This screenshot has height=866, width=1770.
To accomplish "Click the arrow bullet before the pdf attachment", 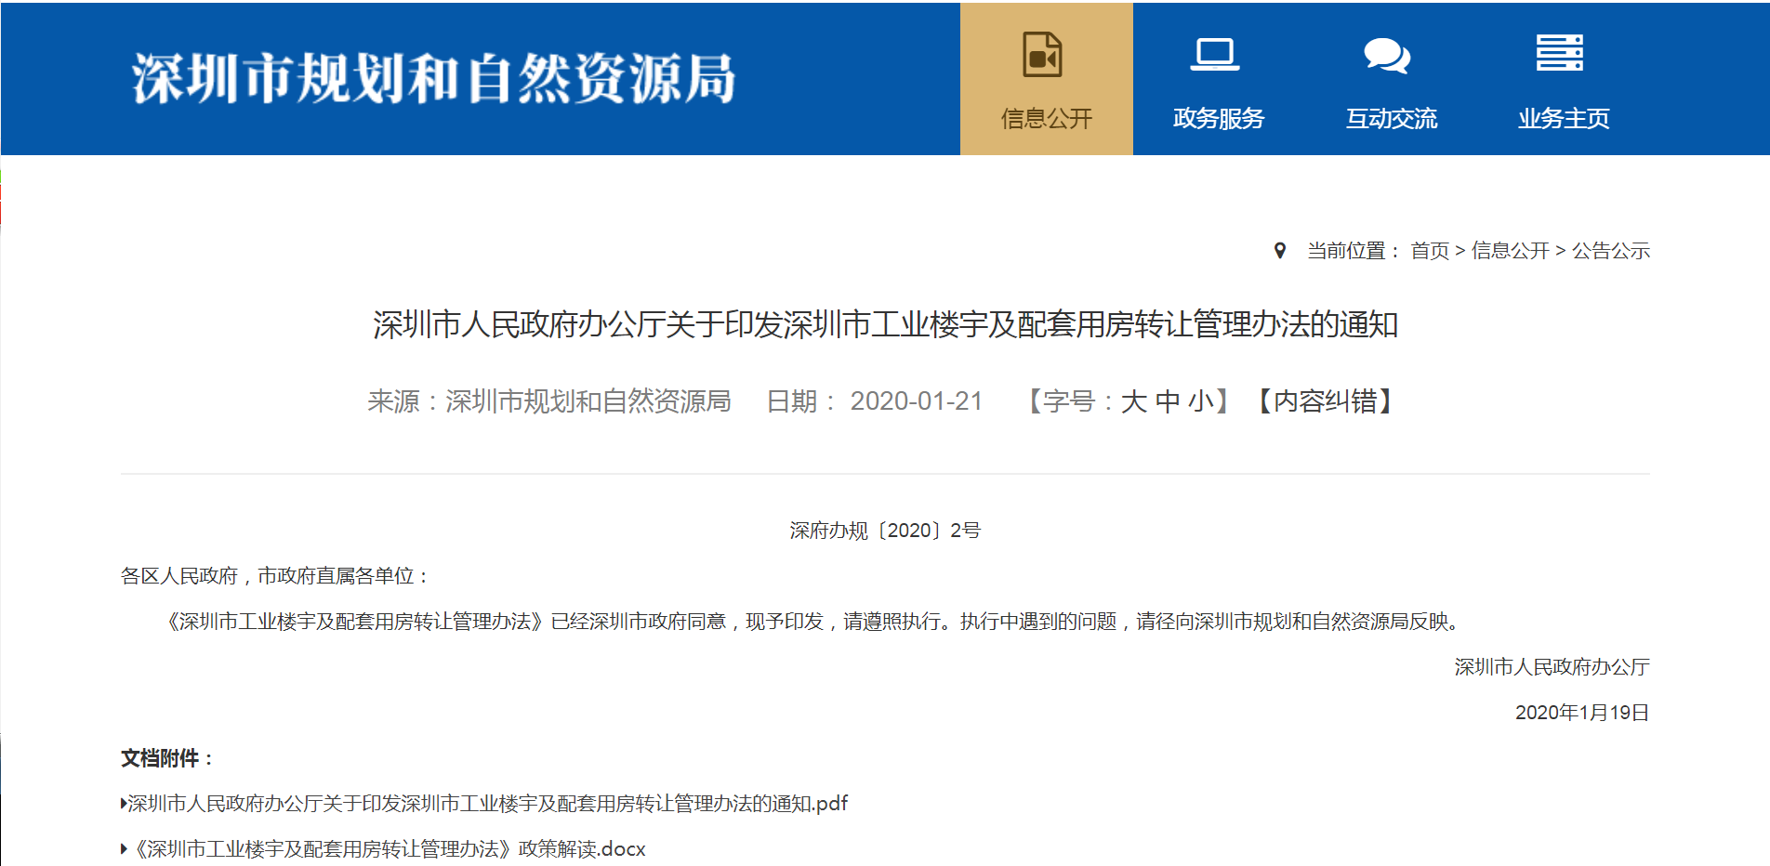I will 123,804.
